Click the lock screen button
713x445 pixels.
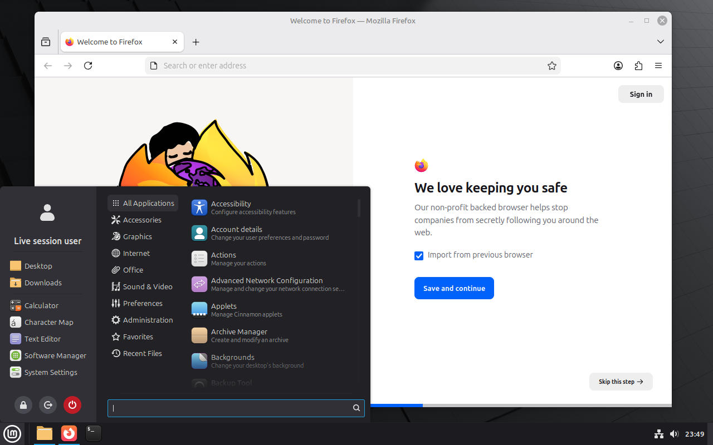click(x=23, y=405)
